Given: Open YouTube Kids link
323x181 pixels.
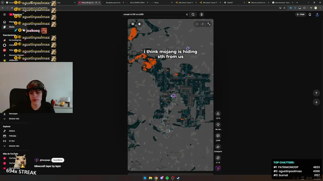Looking at the screenshot, I should point(14,168).
